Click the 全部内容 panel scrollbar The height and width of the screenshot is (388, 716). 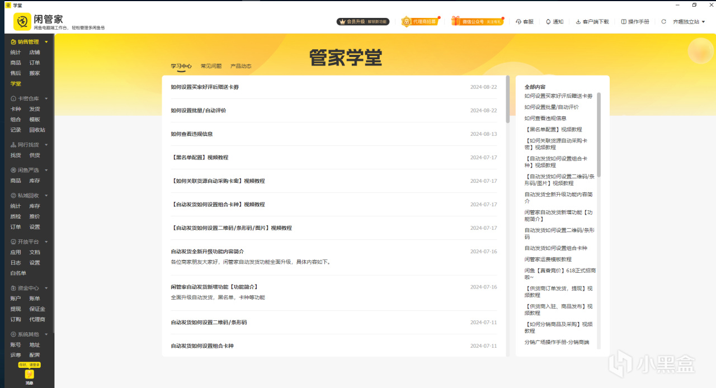pos(599,134)
